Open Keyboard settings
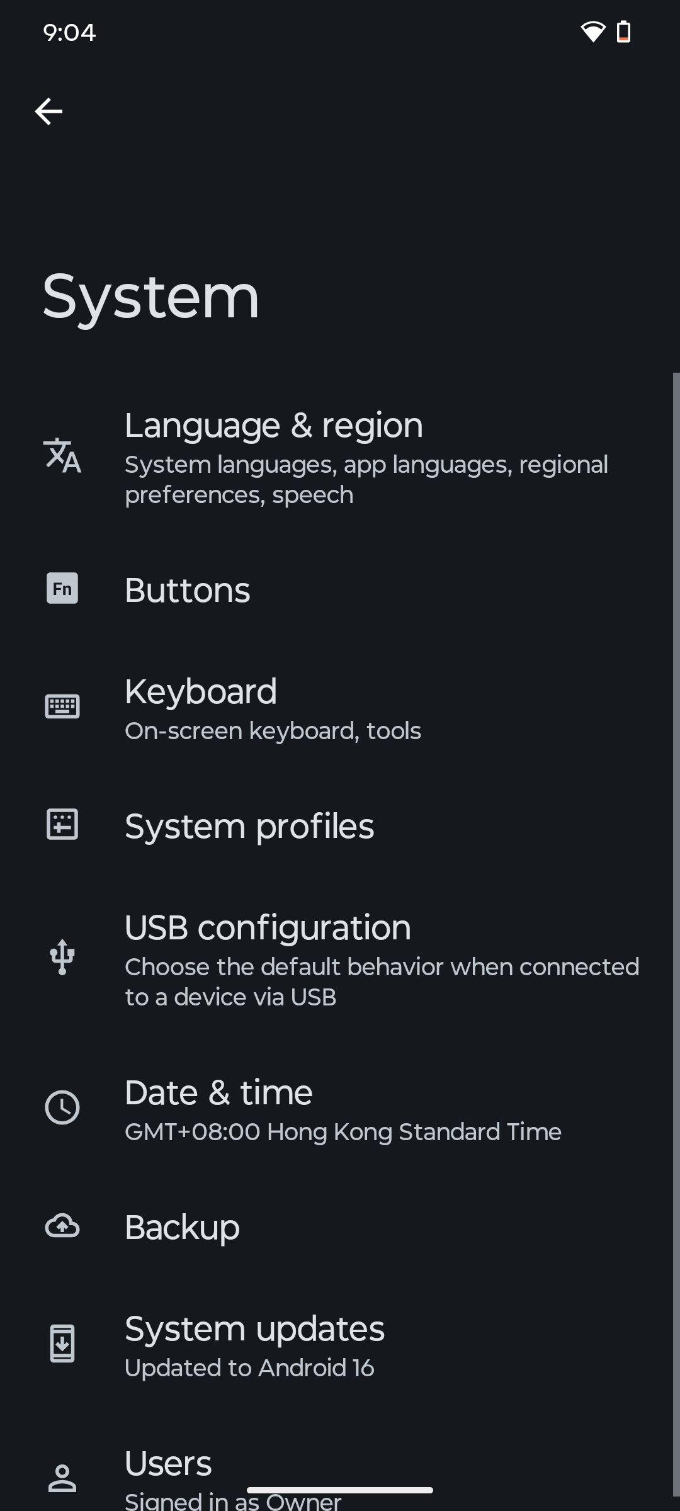This screenshot has height=1511, width=680. 273,709
